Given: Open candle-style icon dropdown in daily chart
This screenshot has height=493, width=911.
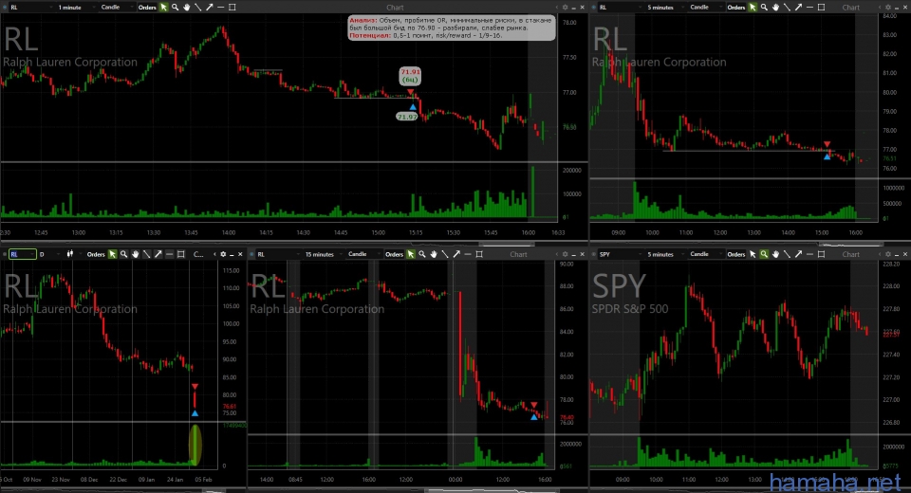Looking at the screenshot, I should (x=73, y=254).
